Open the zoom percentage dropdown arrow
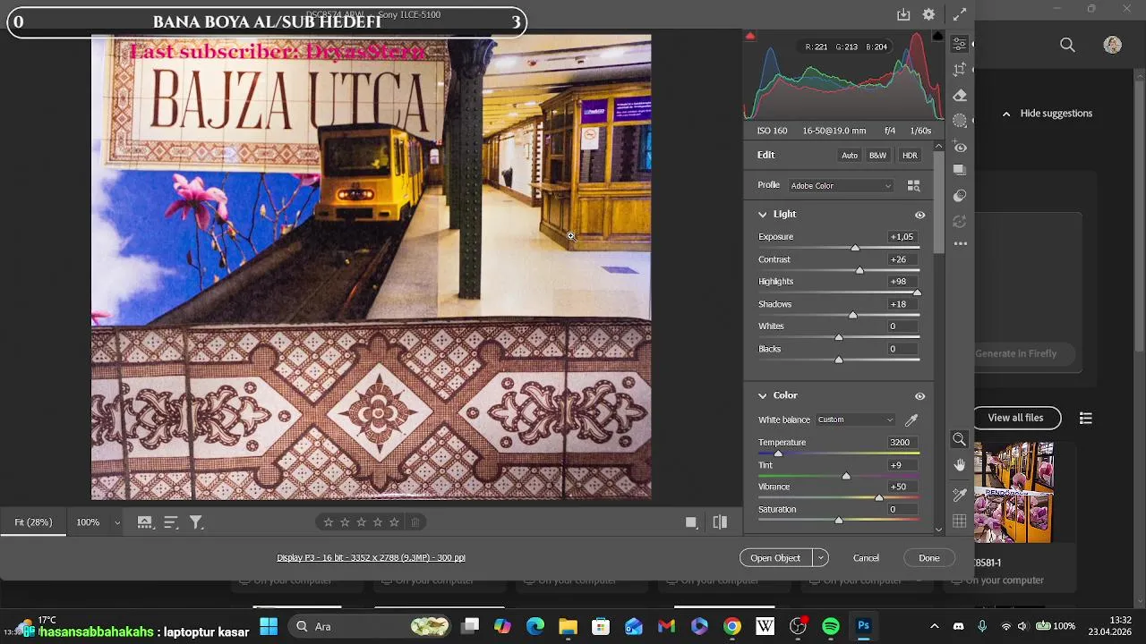This screenshot has height=644, width=1146. coord(116,522)
